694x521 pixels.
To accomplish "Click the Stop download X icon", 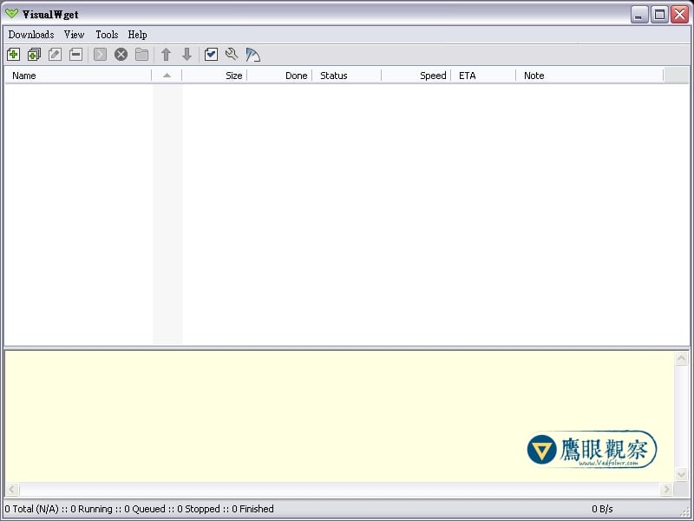I will (121, 55).
